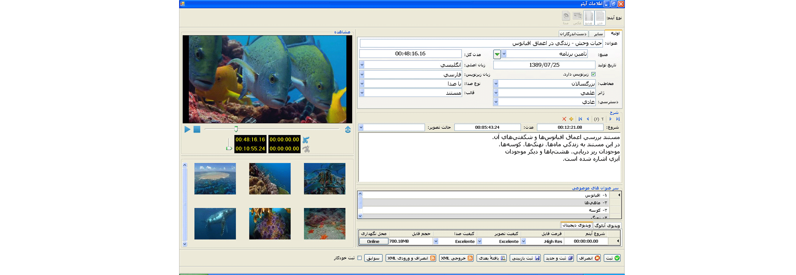Enable the 'ثبت خودکار' auto-save checkbox
The image size is (796, 275).
coord(359,258)
